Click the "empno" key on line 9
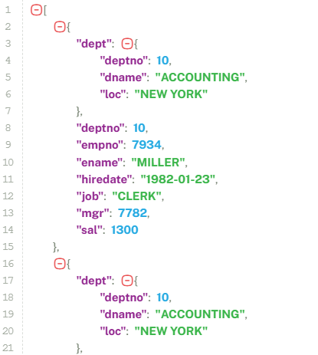The width and height of the screenshot is (318, 355). pos(100,145)
